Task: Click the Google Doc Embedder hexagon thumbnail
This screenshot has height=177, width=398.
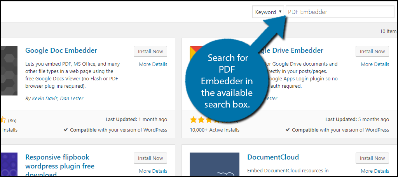Action: pos(9,71)
